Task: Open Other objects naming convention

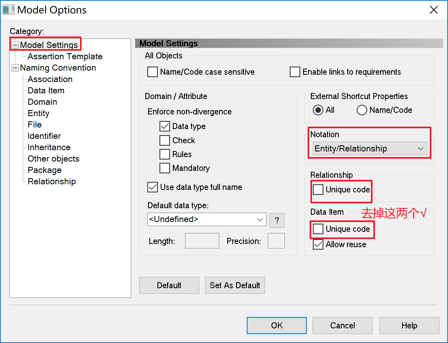Action: (54, 159)
